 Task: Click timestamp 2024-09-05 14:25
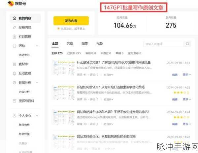tap(179, 87)
